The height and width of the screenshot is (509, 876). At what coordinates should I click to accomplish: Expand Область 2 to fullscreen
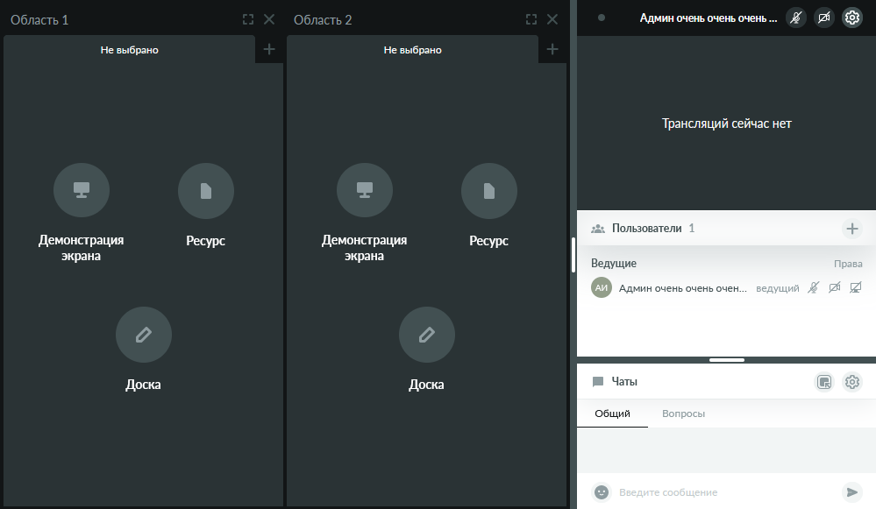[x=531, y=19]
